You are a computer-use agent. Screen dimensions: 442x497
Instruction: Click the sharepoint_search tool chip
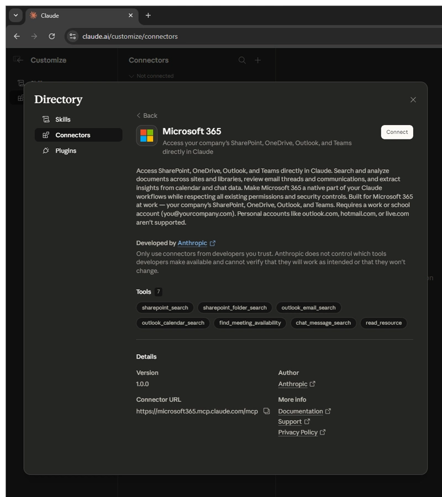pyautogui.click(x=165, y=308)
